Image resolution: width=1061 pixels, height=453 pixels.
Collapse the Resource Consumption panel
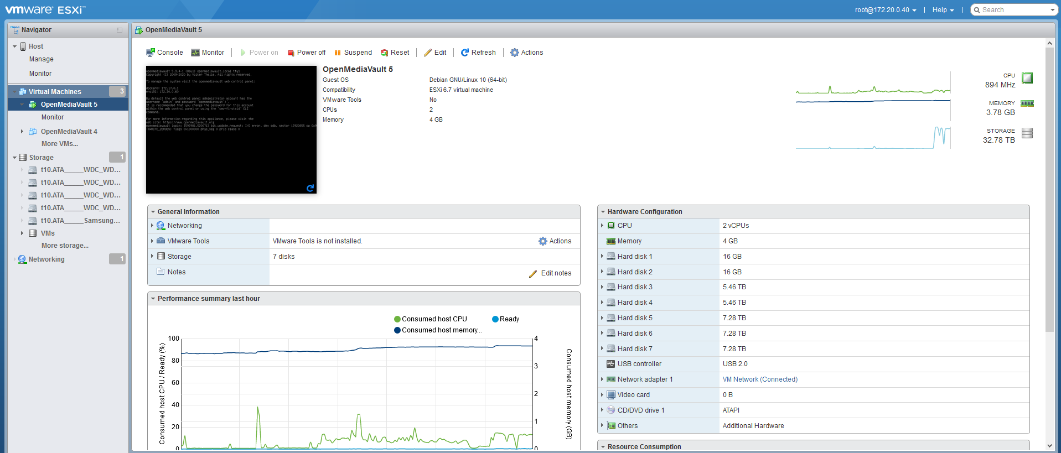click(x=603, y=447)
